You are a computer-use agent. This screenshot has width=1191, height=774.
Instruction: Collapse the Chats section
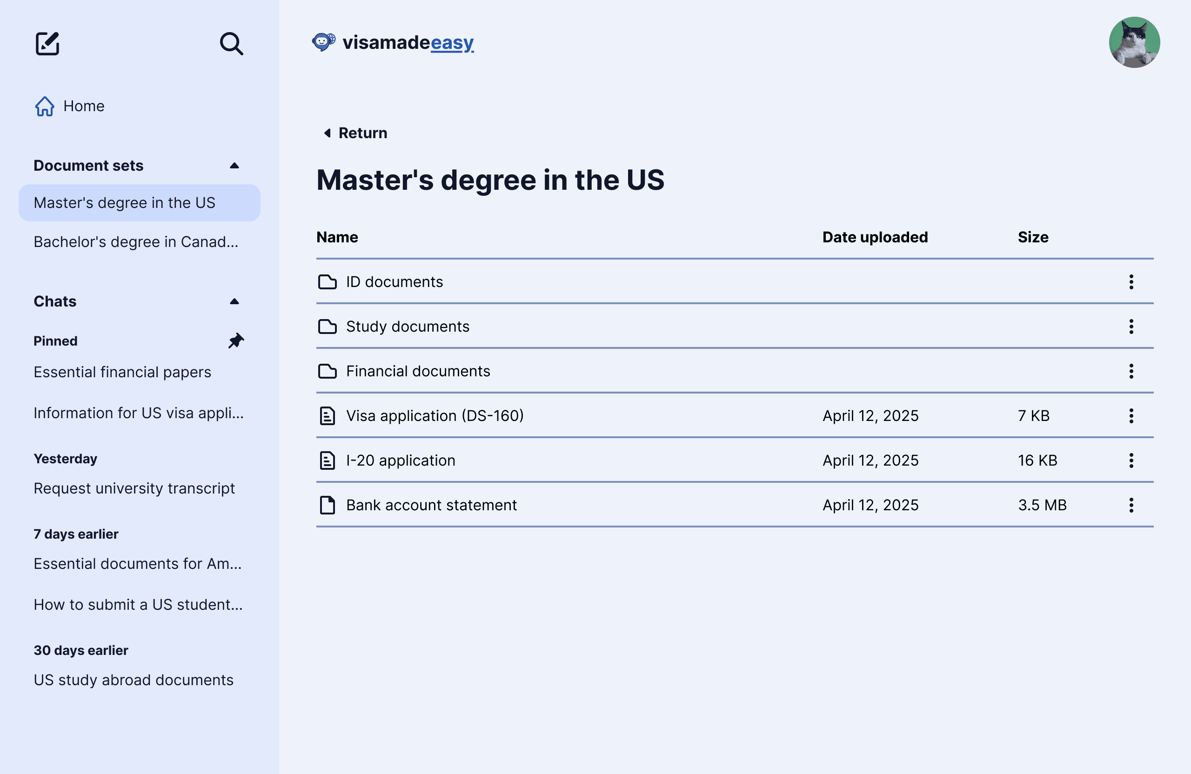point(234,301)
